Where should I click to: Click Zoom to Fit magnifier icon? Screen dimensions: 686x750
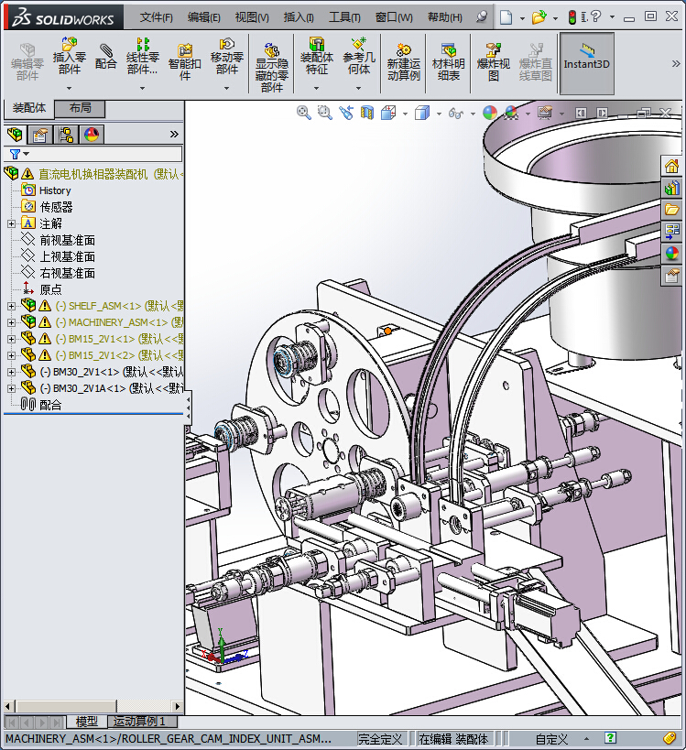click(x=304, y=113)
